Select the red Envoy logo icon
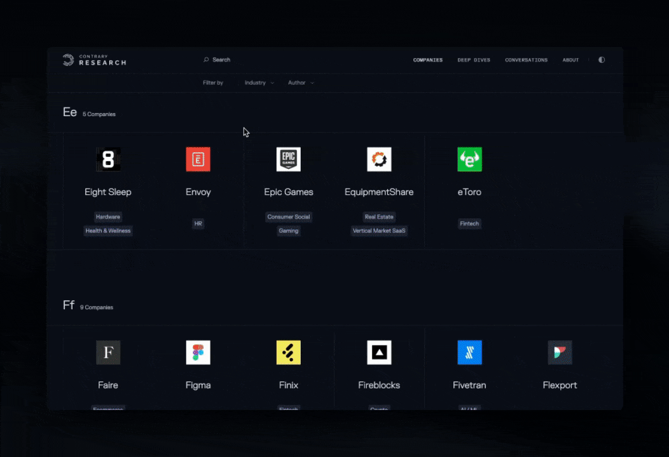669x457 pixels. pyautogui.click(x=198, y=160)
